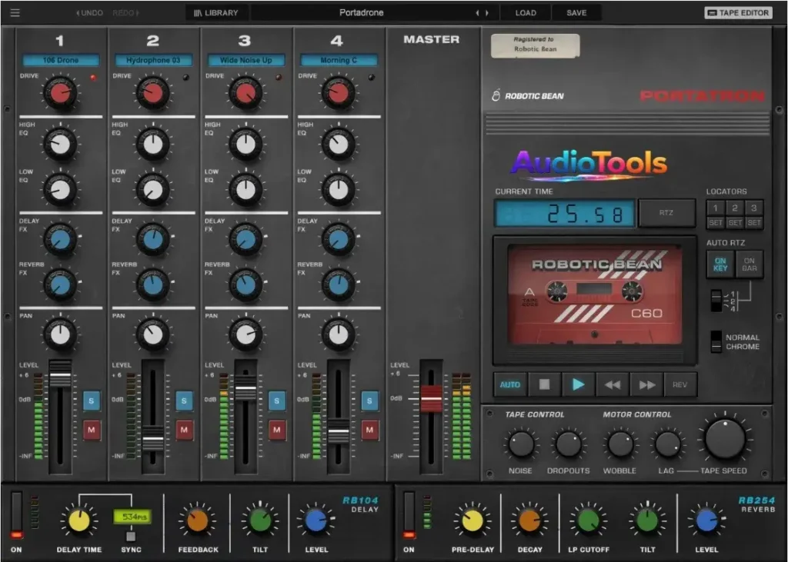
Task: Open the hamburger menu icon
Action: [x=15, y=13]
